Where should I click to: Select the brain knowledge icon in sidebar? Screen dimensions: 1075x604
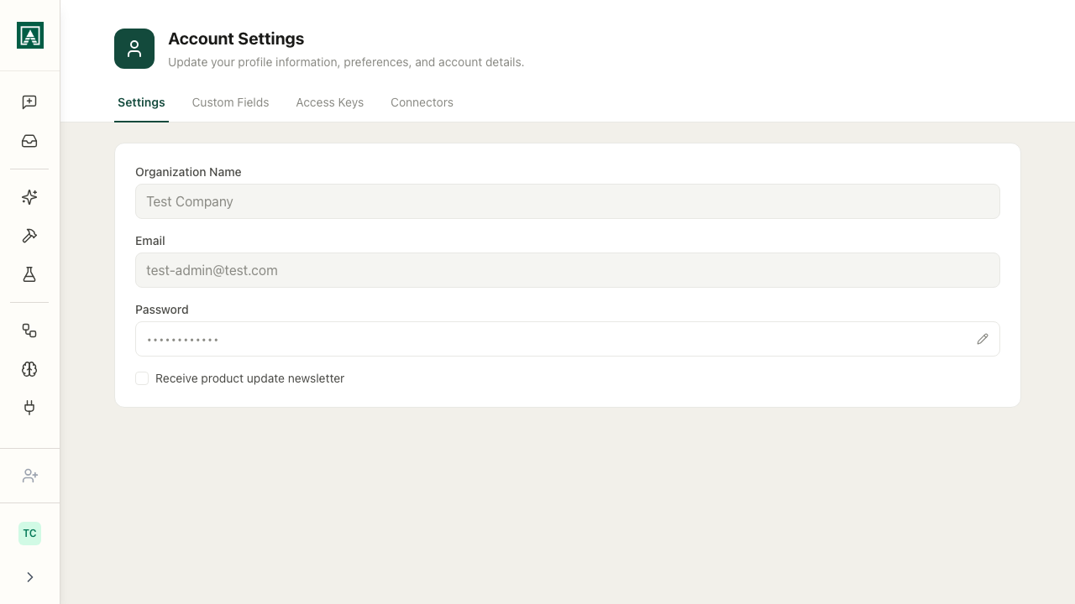29,369
